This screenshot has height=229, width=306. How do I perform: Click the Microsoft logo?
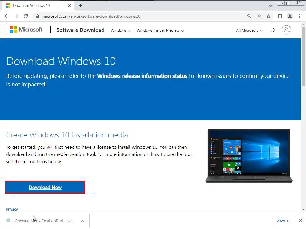click(26, 30)
